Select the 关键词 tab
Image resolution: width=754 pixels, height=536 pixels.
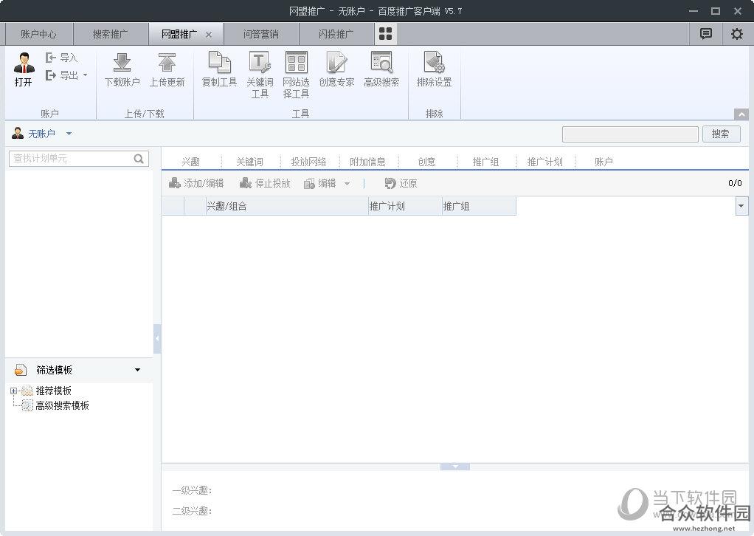[x=250, y=162]
